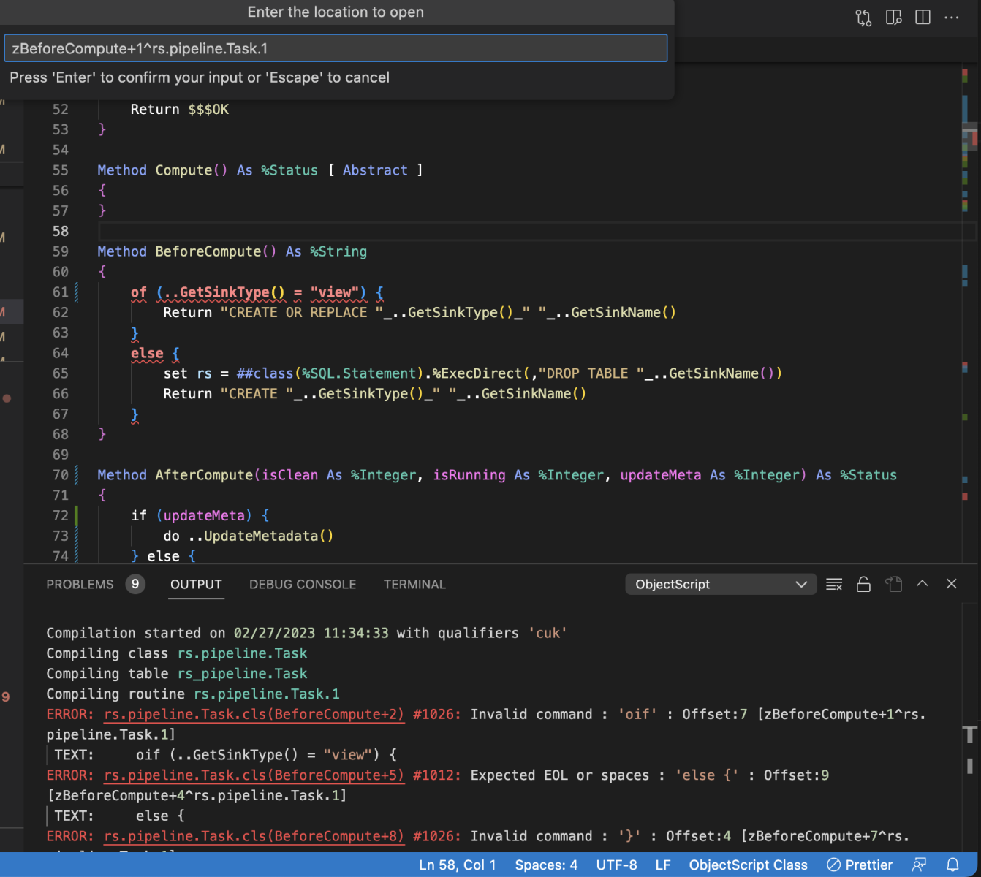
Task: Open output log in editor
Action: click(893, 584)
